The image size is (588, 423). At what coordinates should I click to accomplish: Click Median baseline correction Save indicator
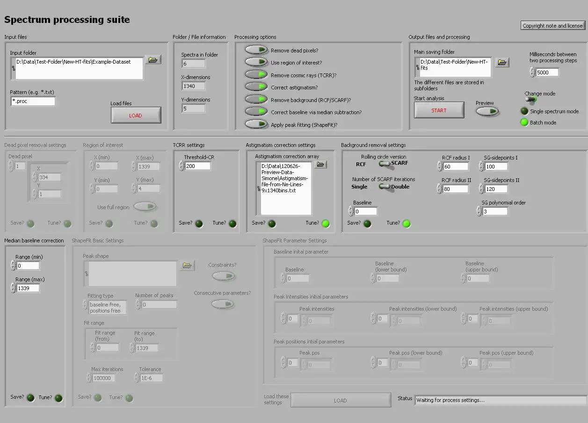(30, 398)
